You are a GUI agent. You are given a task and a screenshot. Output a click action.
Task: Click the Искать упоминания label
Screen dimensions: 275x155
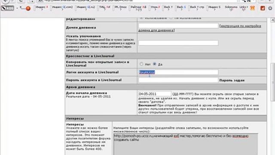[x=83, y=36]
